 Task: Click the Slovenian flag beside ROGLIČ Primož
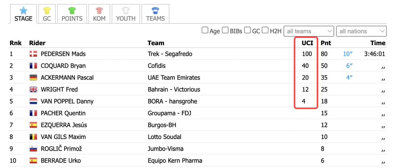(33, 149)
